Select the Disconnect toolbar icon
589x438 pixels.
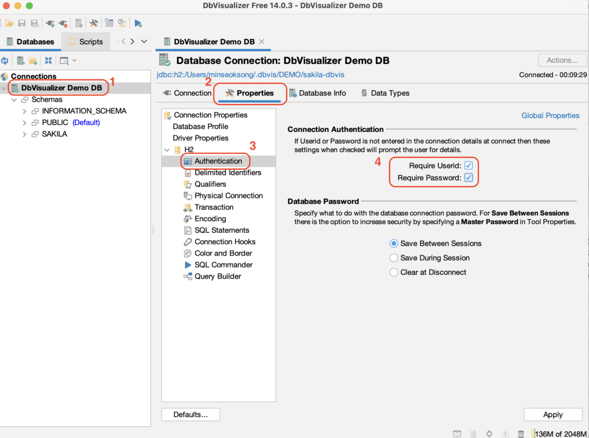click(63, 23)
